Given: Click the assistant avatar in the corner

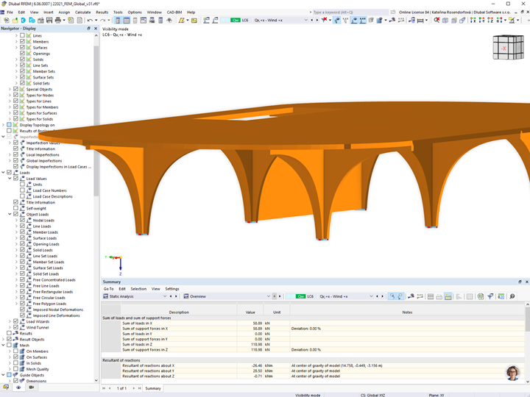Looking at the screenshot, I should pyautogui.click(x=512, y=373).
